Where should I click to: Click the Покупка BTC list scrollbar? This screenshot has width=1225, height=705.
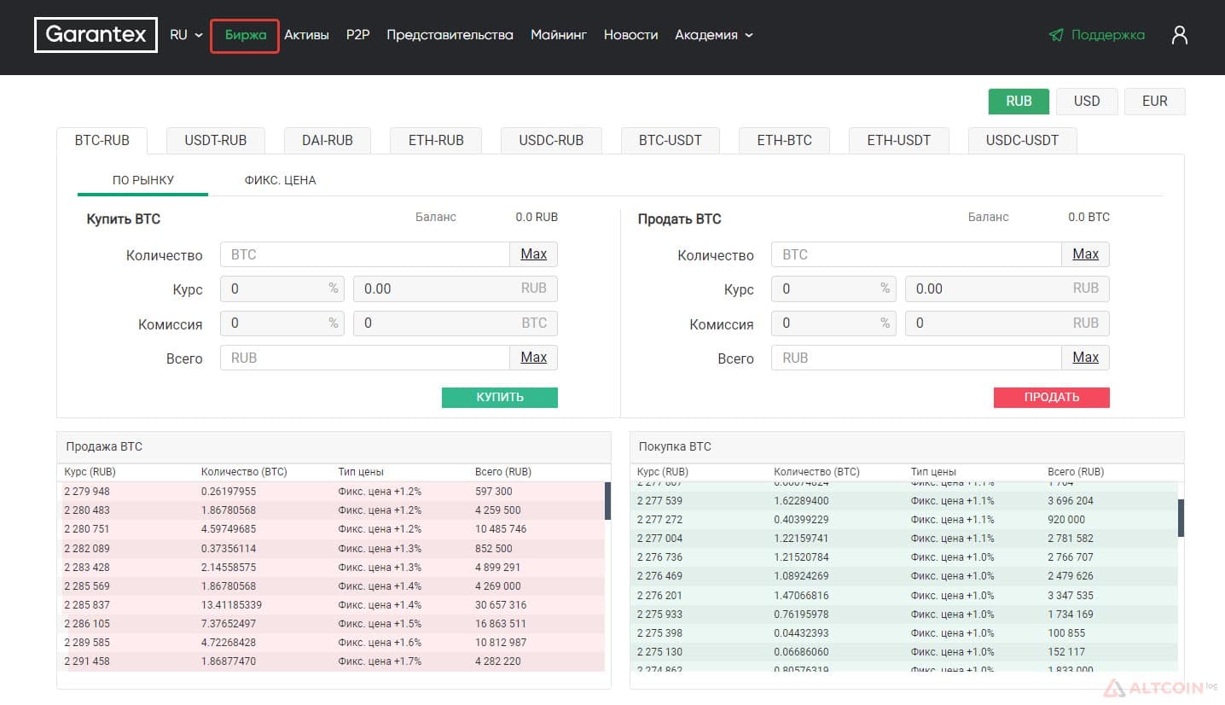pyautogui.click(x=1181, y=518)
